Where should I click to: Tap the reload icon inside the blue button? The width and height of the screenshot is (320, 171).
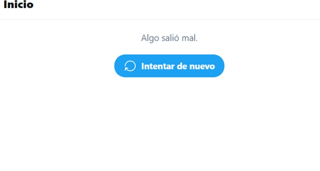pyautogui.click(x=130, y=66)
